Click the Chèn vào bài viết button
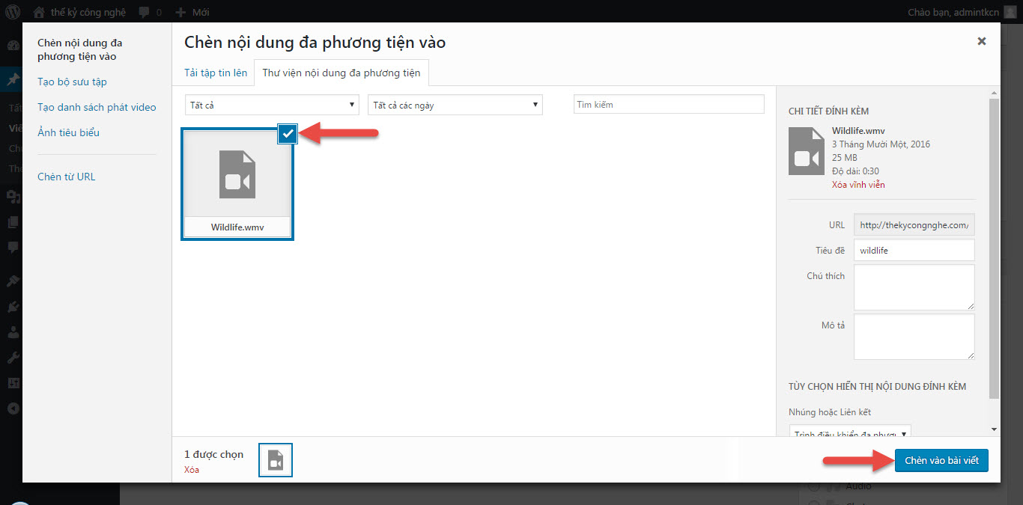This screenshot has height=505, width=1023. pos(941,461)
